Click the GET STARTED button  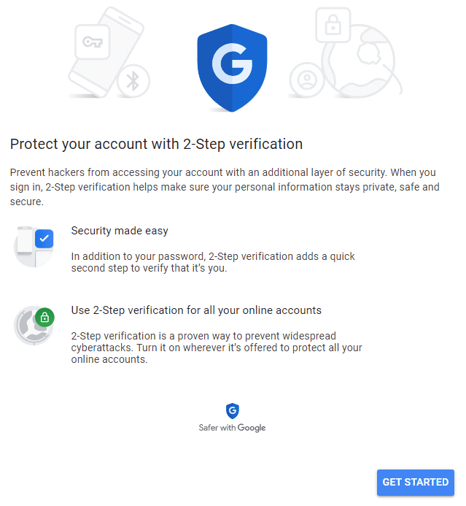click(x=415, y=482)
